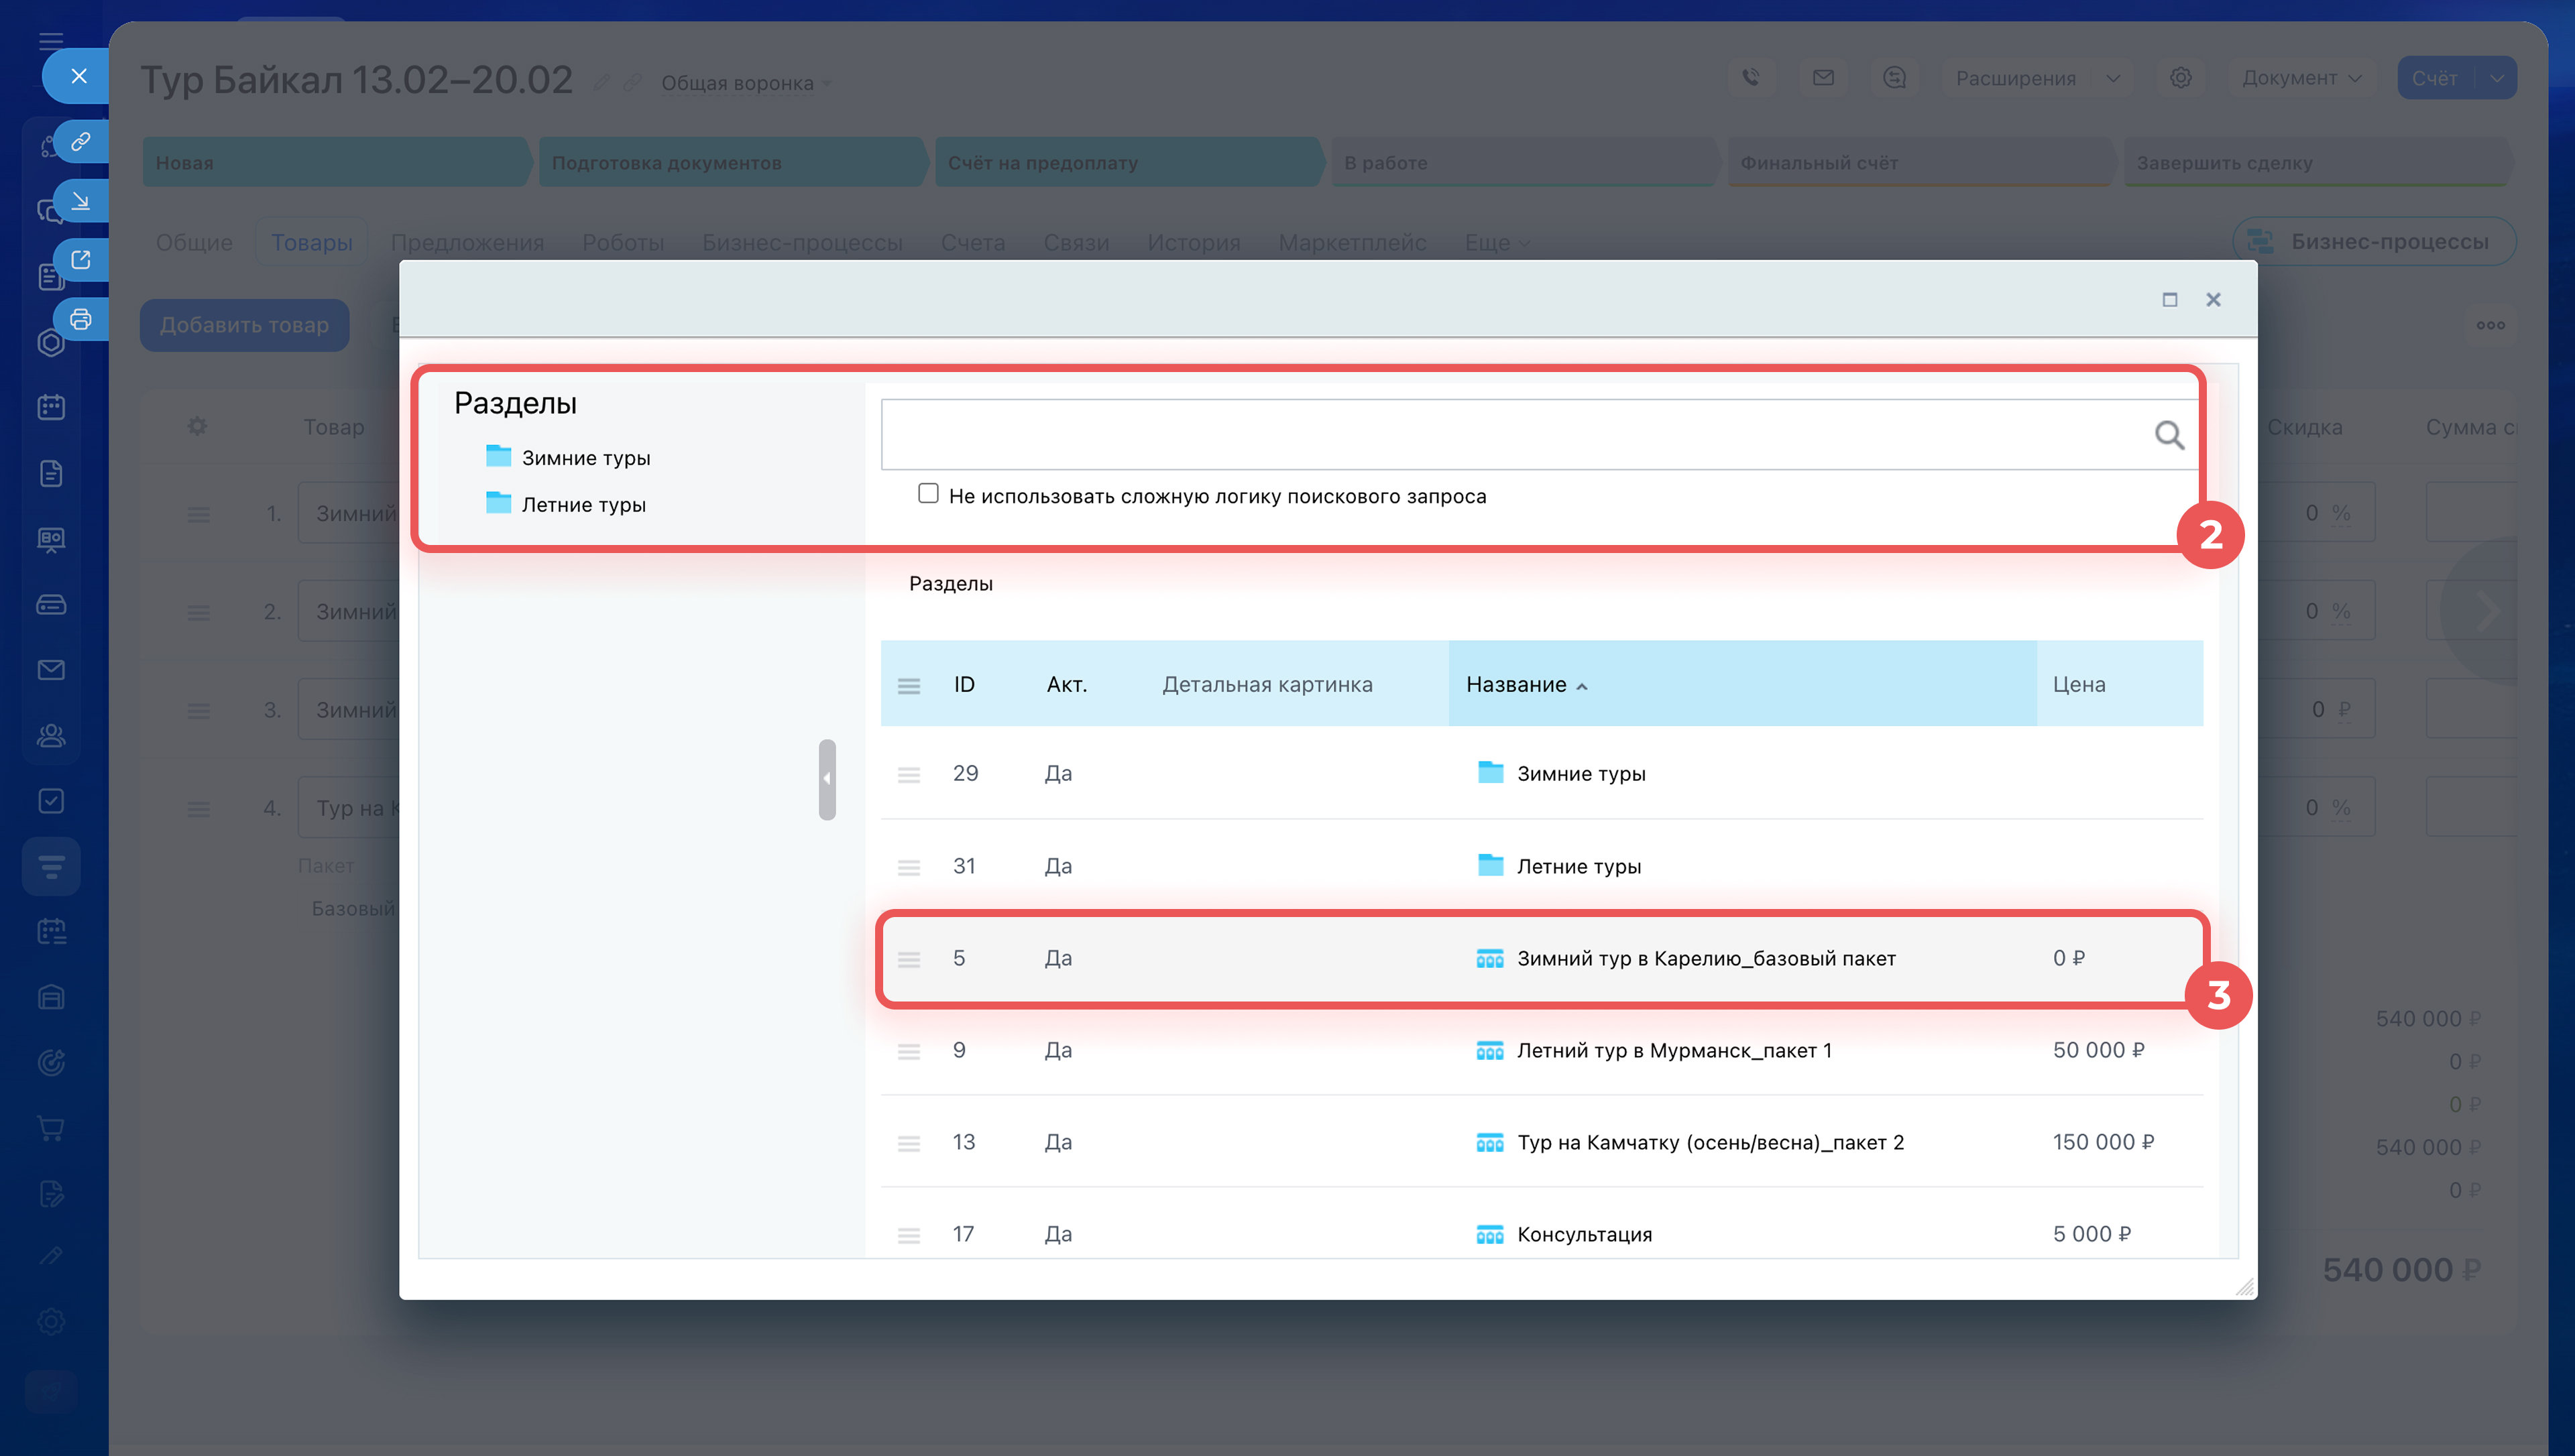This screenshot has width=2575, height=1456.
Task: Open the Документ dropdown
Action: point(2301,78)
